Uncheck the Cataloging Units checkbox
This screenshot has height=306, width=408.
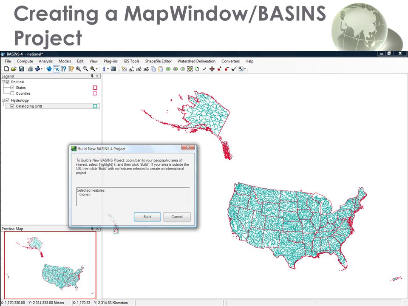[x=12, y=106]
